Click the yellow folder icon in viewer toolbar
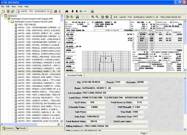 click(x=72, y=17)
